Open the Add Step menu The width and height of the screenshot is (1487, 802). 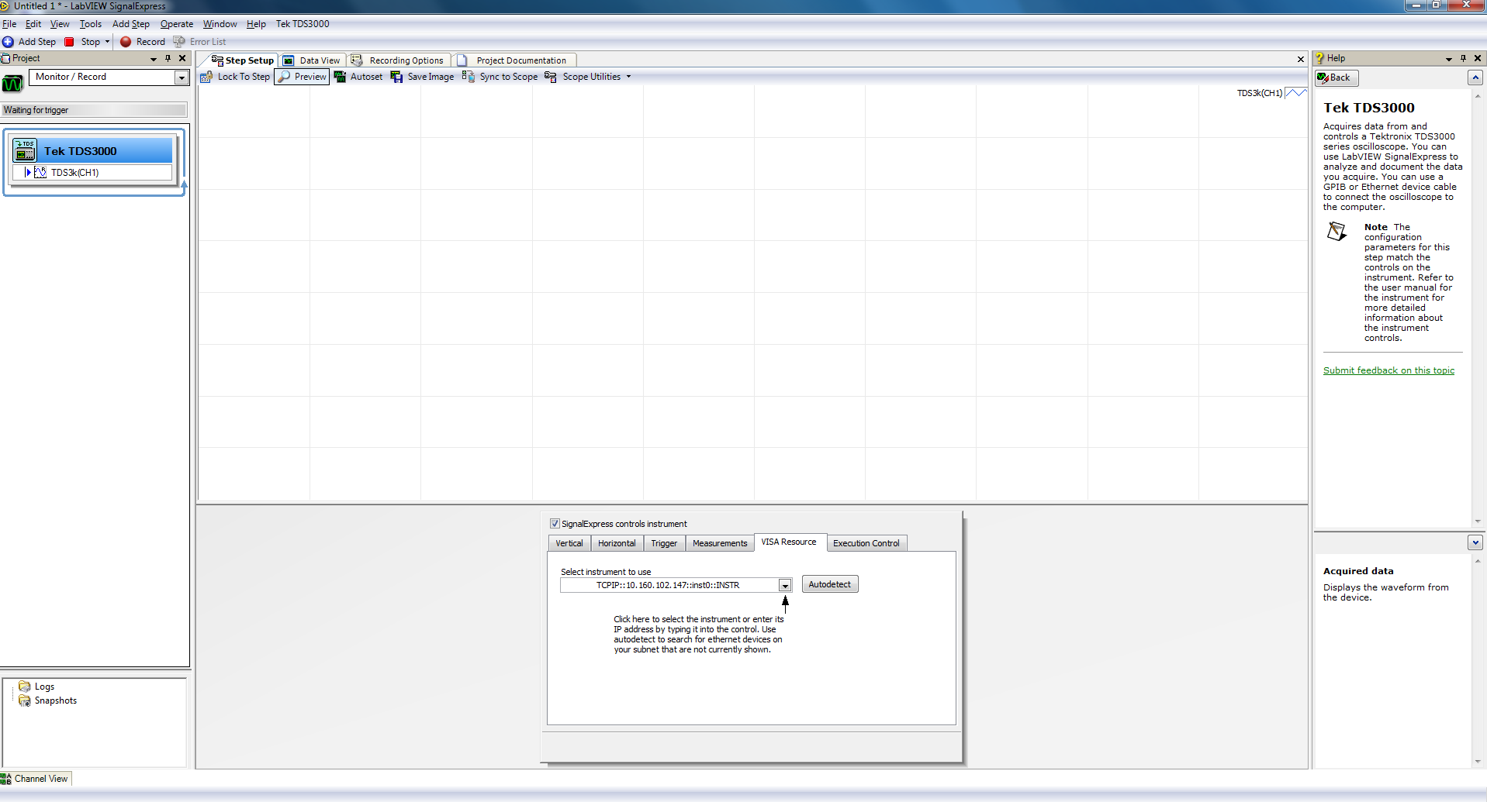pos(131,24)
